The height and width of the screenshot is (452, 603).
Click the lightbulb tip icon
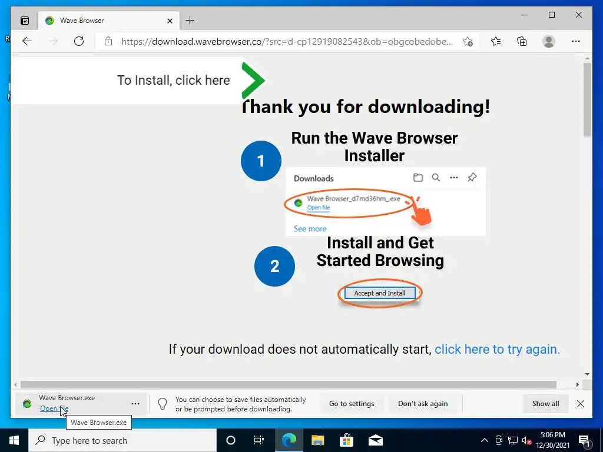point(163,404)
